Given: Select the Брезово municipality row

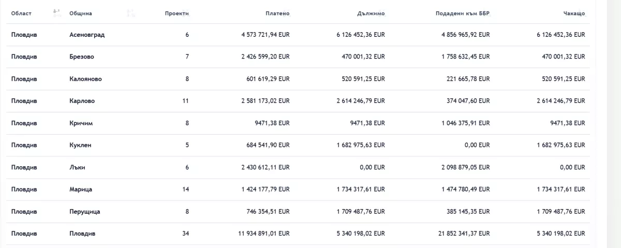Looking at the screenshot, I should point(82,57).
